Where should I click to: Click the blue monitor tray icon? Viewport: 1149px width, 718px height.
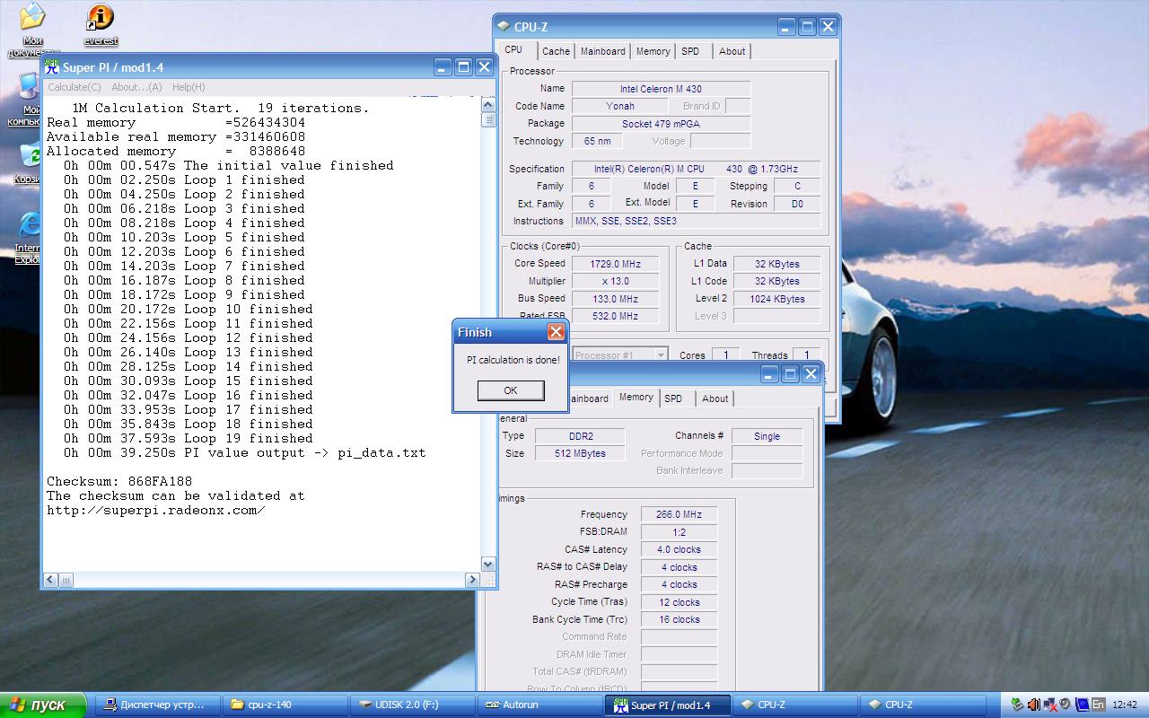point(1082,705)
